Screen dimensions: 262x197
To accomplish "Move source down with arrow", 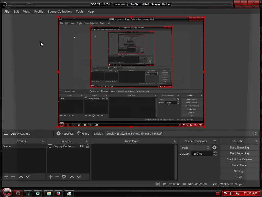I will pos(79,177).
